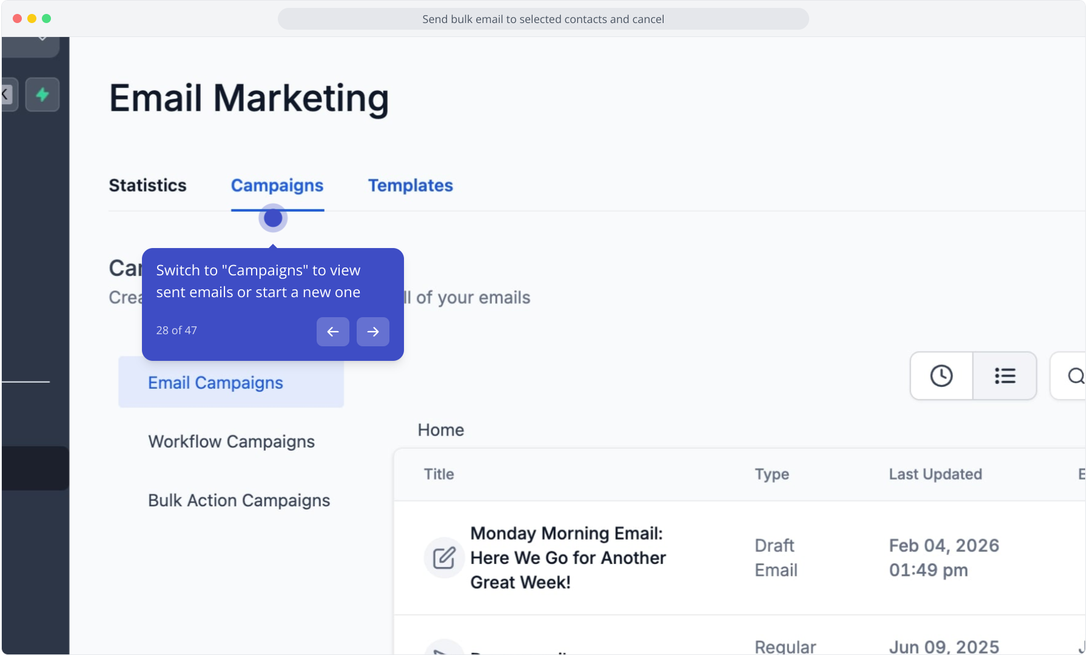Click the Feb 04, 2026 date cell
Image resolution: width=1087 pixels, height=655 pixels.
(x=944, y=557)
